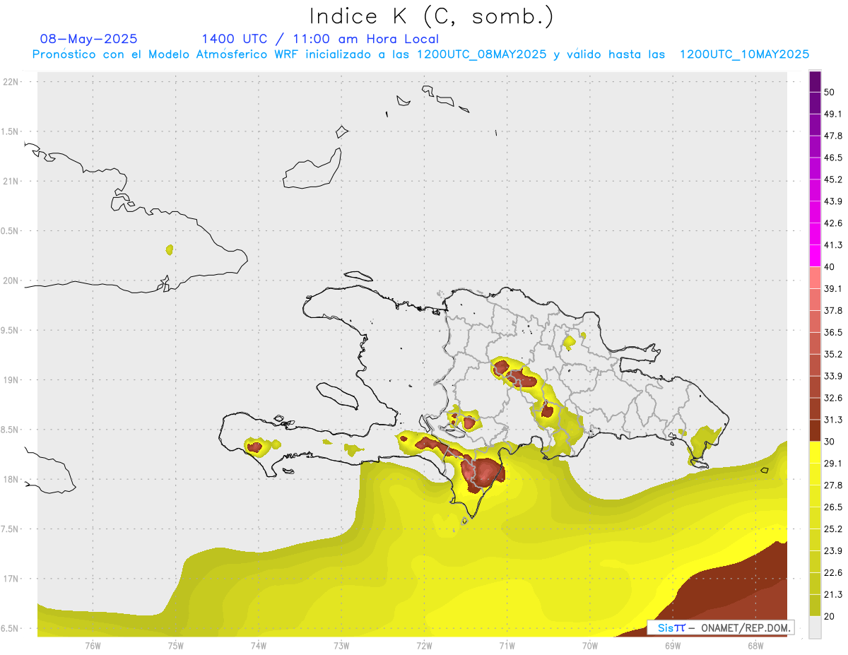848x655 pixels.
Task: Click the '73W' longitude label
Action: coord(341,646)
